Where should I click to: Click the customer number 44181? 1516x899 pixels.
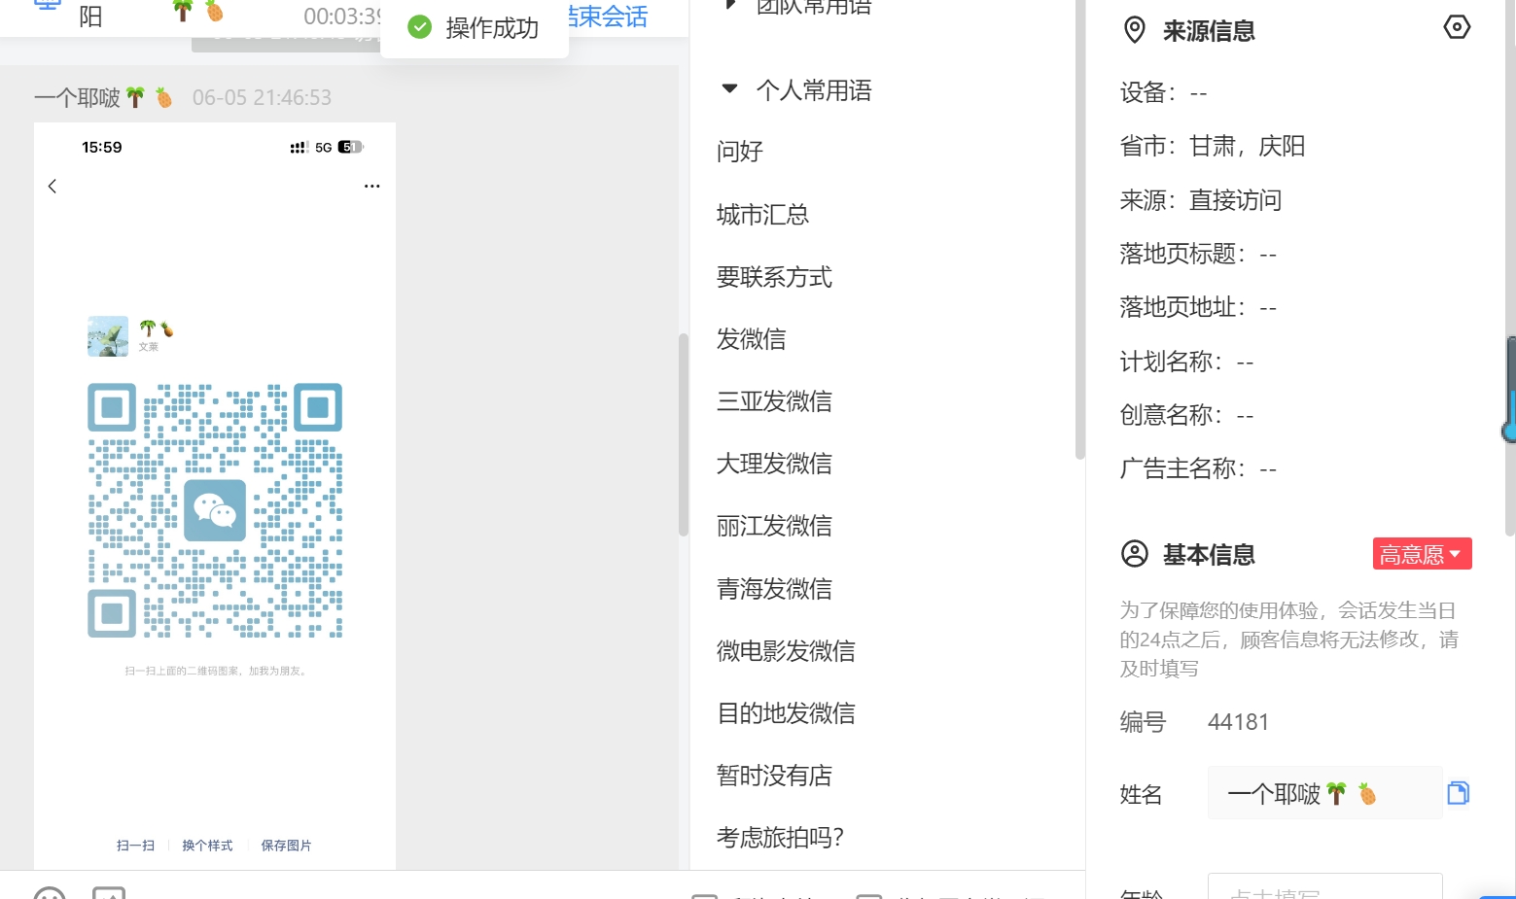pos(1238,722)
